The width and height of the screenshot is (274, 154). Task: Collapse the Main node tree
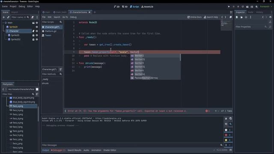[x=3, y=23]
